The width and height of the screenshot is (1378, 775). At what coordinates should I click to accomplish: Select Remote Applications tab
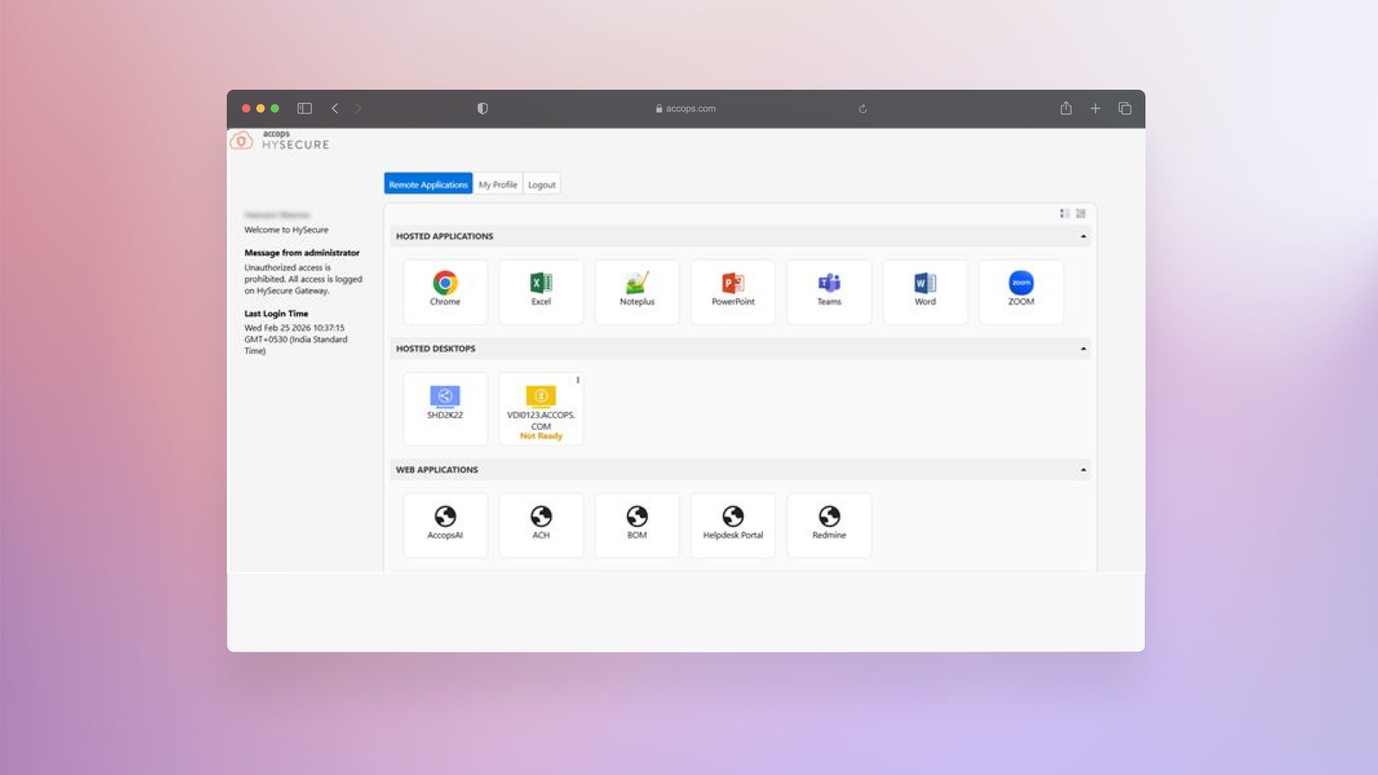click(x=428, y=184)
